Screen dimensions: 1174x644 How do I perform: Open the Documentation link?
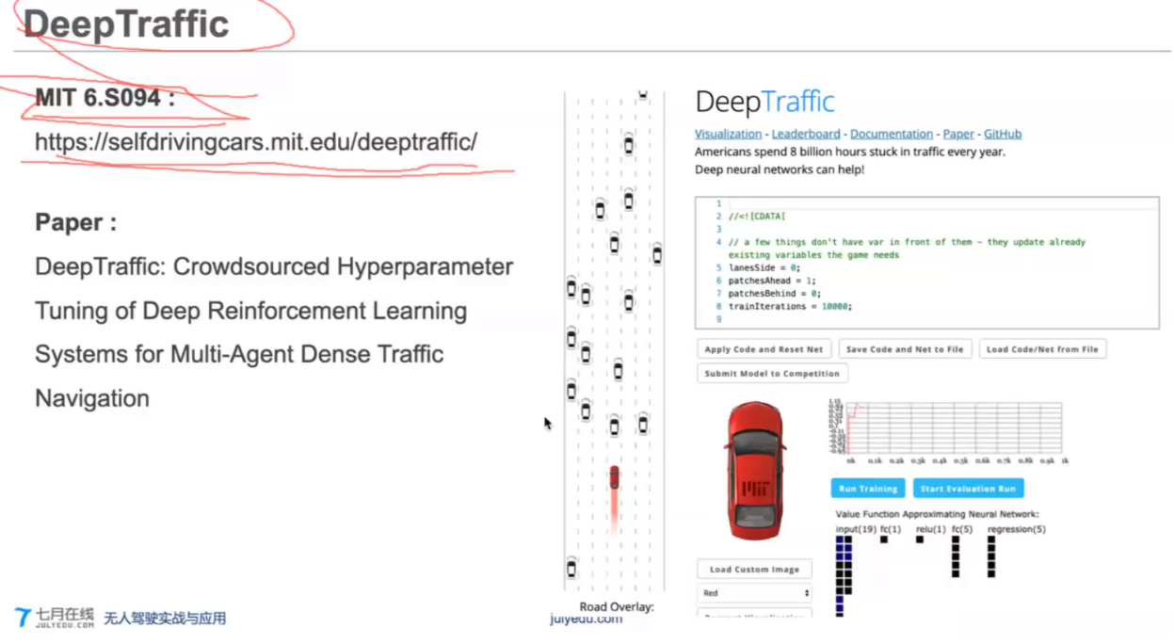892,134
